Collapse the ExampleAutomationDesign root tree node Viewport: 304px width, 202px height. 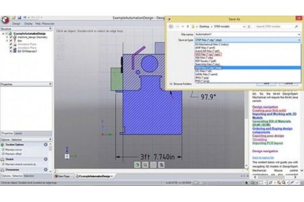3,34
